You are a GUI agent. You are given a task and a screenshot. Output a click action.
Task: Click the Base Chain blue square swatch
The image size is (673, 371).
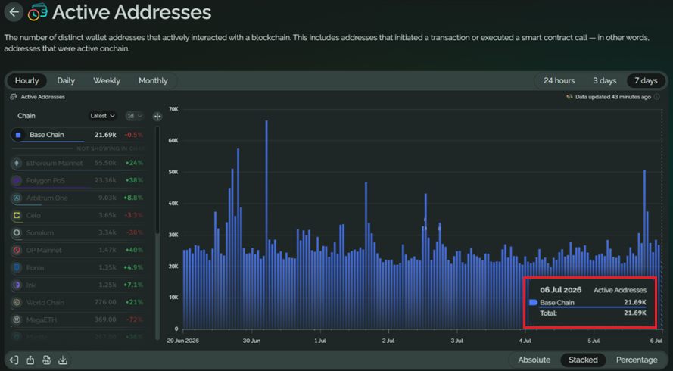[18, 135]
